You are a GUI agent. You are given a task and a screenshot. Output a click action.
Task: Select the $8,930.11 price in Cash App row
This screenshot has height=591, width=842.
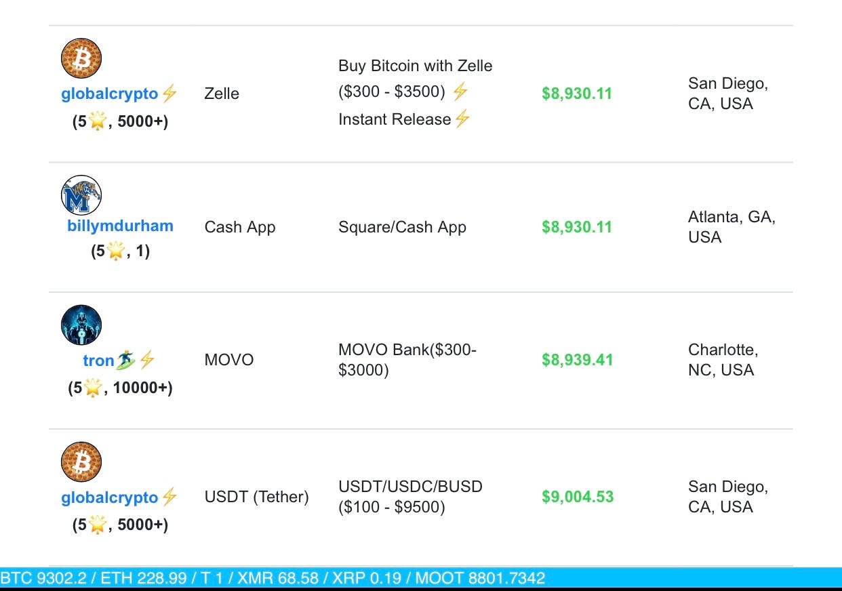point(577,227)
